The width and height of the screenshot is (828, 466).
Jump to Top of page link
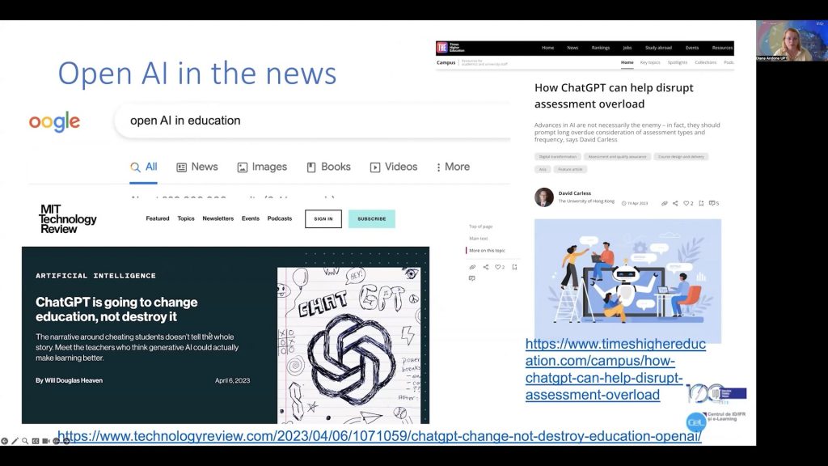pyautogui.click(x=480, y=227)
